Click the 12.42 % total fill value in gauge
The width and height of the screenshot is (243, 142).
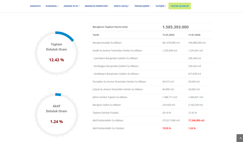click(57, 60)
